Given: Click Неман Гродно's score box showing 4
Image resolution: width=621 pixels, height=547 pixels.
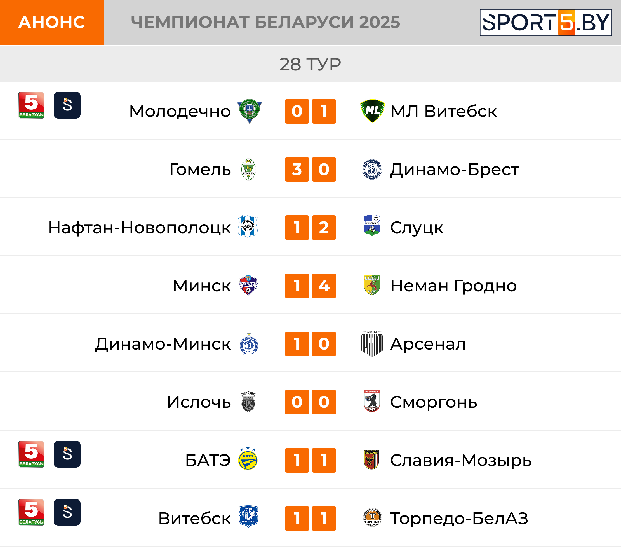Looking at the screenshot, I should click(x=324, y=286).
